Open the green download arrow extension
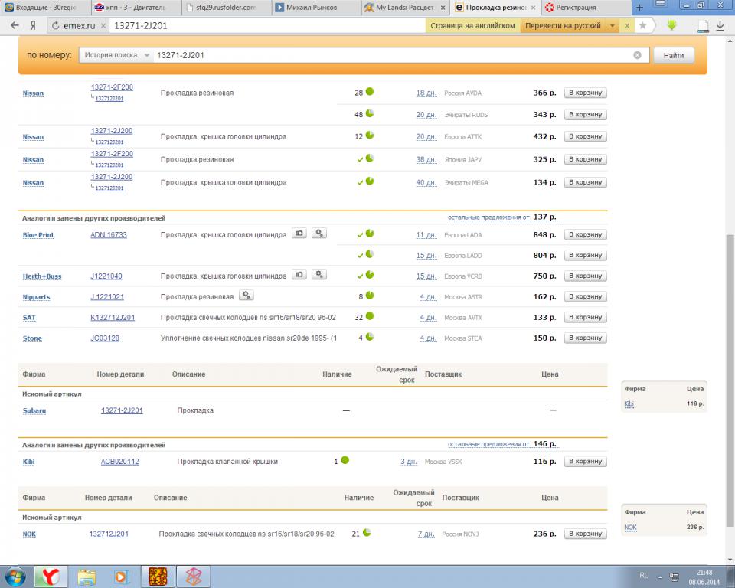 coord(671,25)
